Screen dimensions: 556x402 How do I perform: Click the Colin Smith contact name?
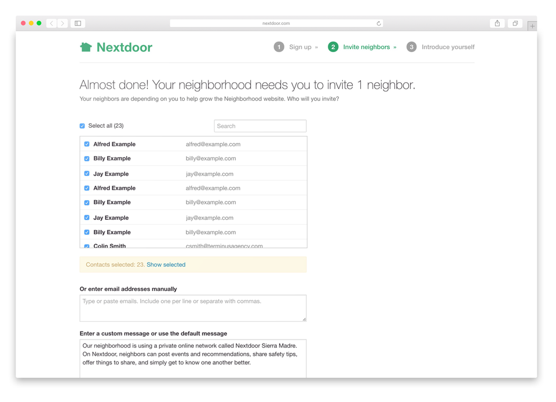tap(109, 246)
